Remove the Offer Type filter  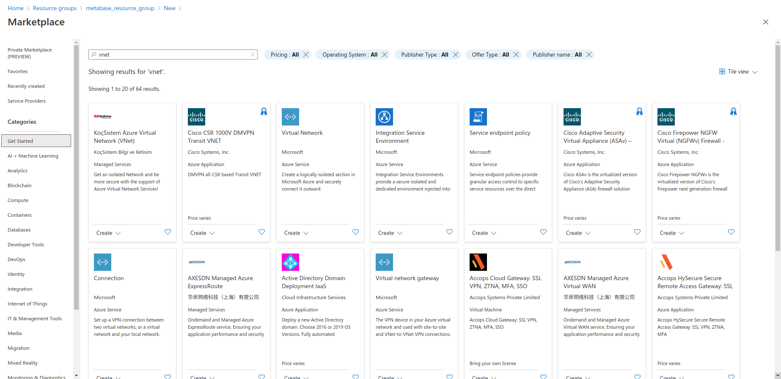516,55
